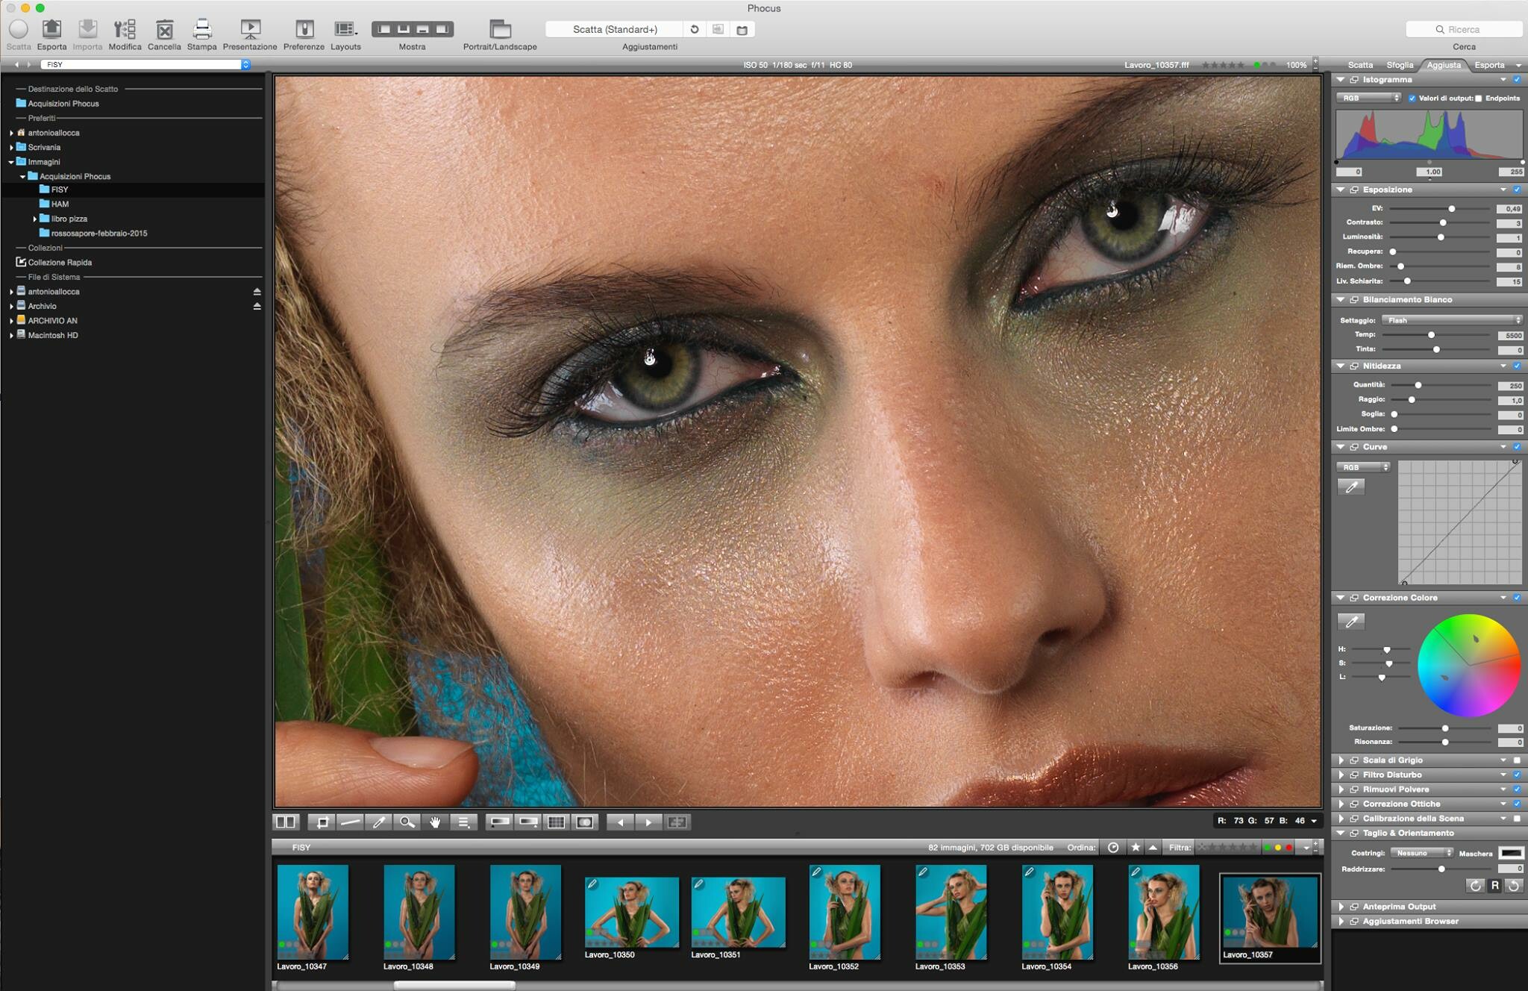Viewport: 1528px width, 991px height.
Task: Select the zoom magnifier tool
Action: click(407, 822)
